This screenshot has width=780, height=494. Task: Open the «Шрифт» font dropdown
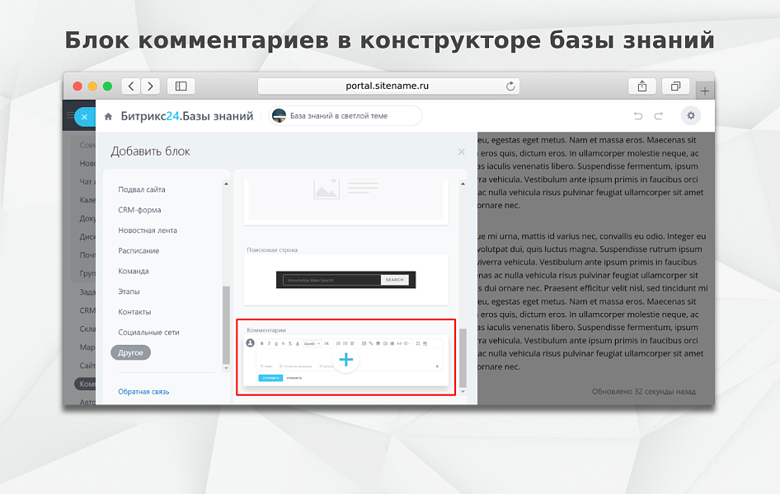point(312,343)
